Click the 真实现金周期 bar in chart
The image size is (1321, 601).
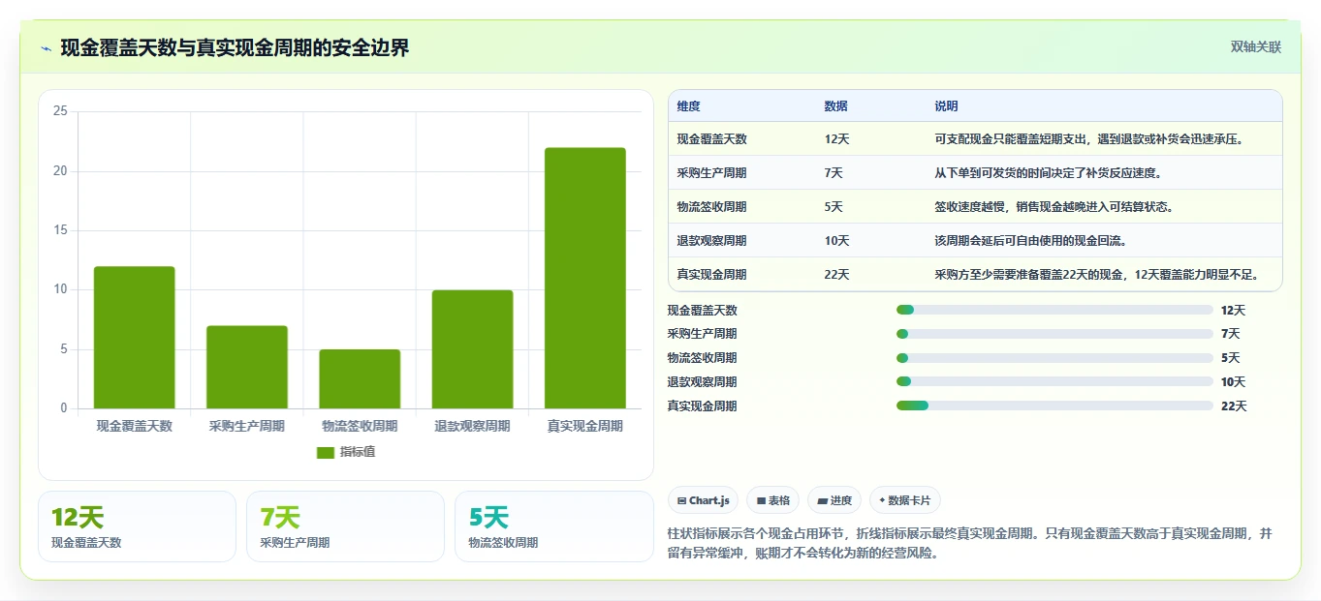pos(585,278)
